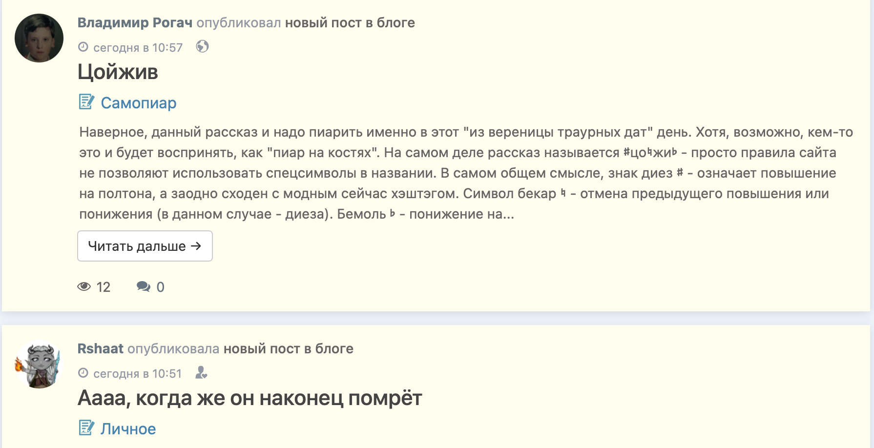This screenshot has width=874, height=448.
Task: Click the friends-only visibility icon in Rshaat's post
Action: [201, 373]
